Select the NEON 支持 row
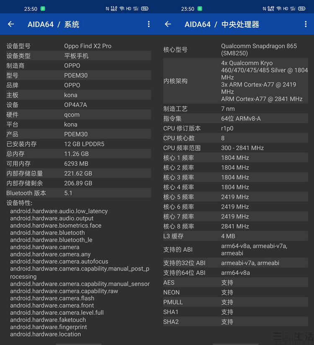 236,292
